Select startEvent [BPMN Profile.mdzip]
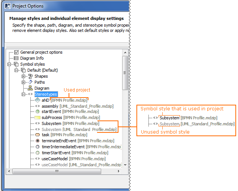The width and height of the screenshot is (238, 191). point(70,111)
